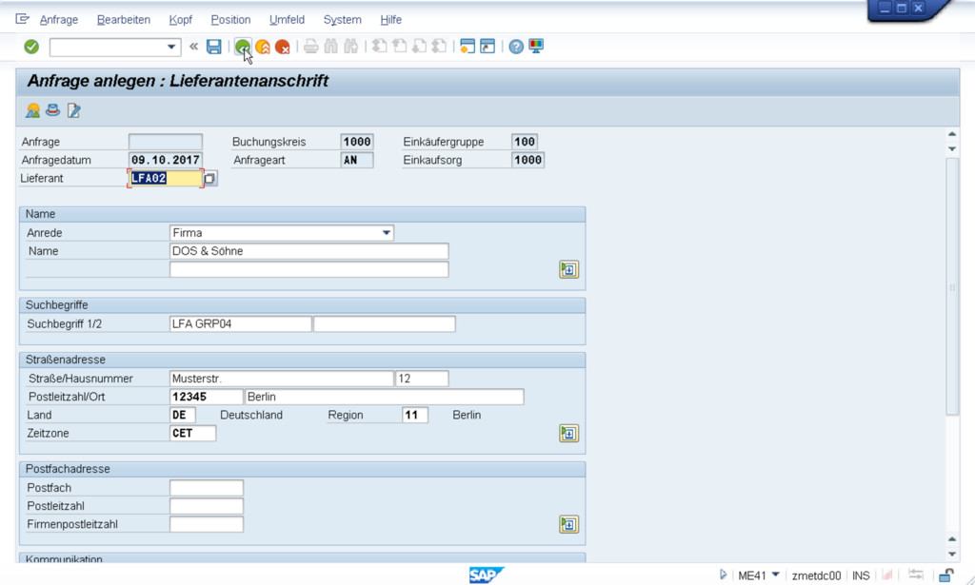Click the mountain overview icon under the title

pyautogui.click(x=33, y=110)
